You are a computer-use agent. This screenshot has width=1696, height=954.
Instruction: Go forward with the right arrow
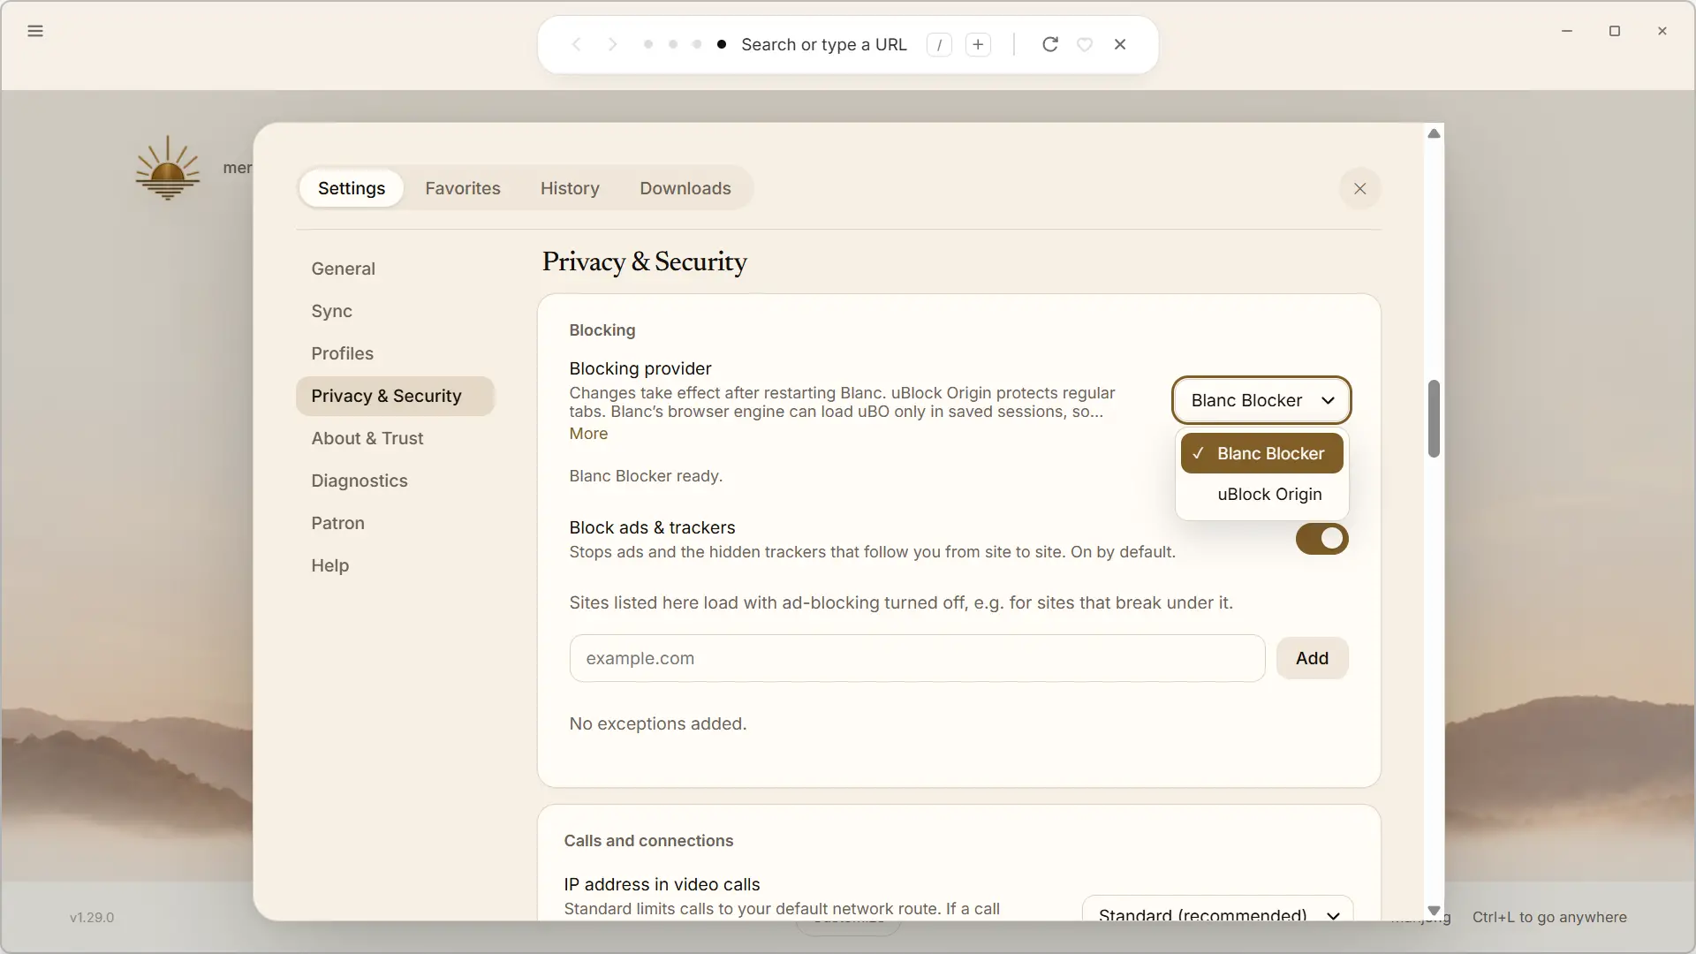tap(612, 44)
